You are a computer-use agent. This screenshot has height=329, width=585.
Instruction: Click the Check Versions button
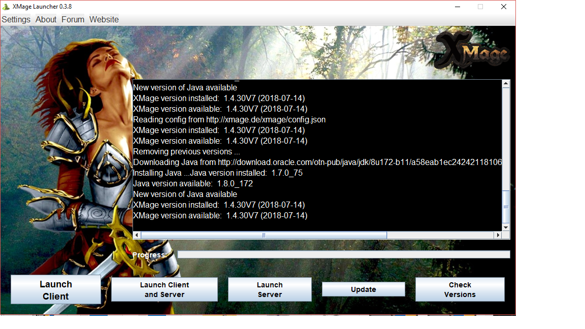click(460, 289)
